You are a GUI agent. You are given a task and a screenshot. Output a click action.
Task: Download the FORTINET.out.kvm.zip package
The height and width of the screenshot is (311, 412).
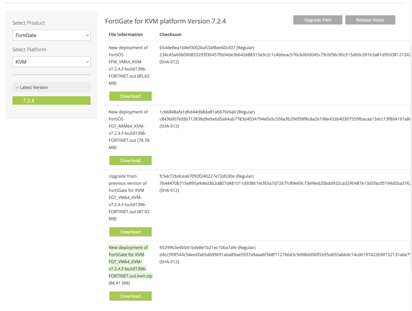(x=130, y=296)
